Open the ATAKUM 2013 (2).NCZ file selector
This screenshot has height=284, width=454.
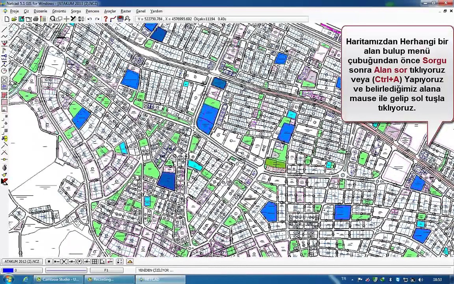click(x=22, y=261)
